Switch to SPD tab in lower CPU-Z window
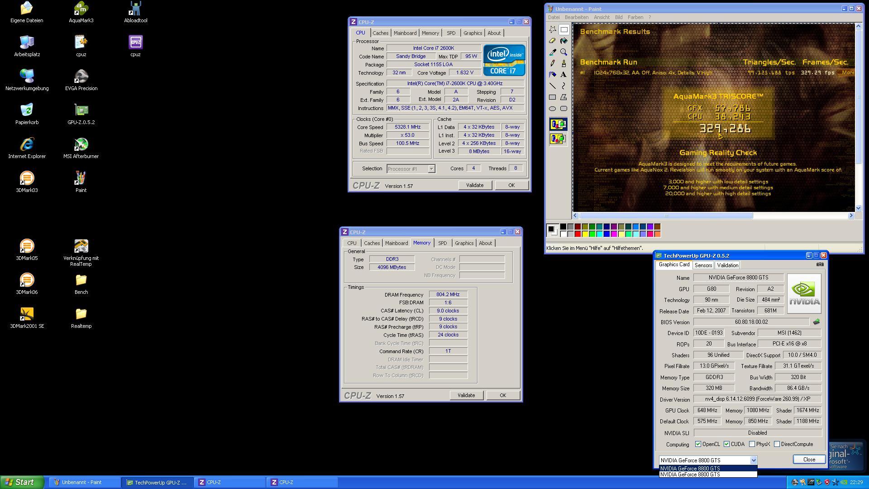 point(442,243)
